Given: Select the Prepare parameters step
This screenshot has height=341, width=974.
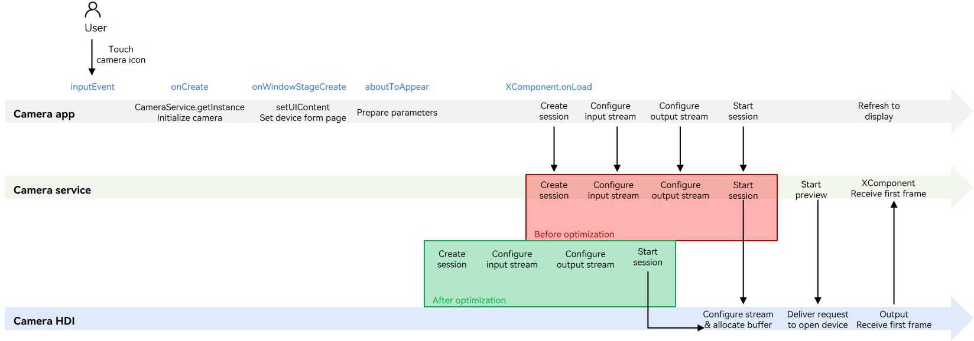Looking at the screenshot, I should tap(397, 113).
